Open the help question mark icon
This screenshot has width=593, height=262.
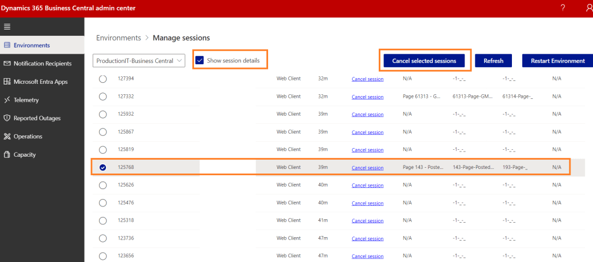562,8
